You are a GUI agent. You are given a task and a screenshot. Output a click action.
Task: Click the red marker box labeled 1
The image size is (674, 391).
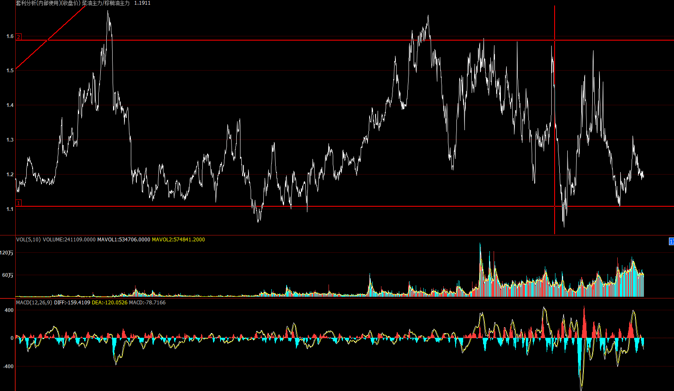tap(19, 203)
